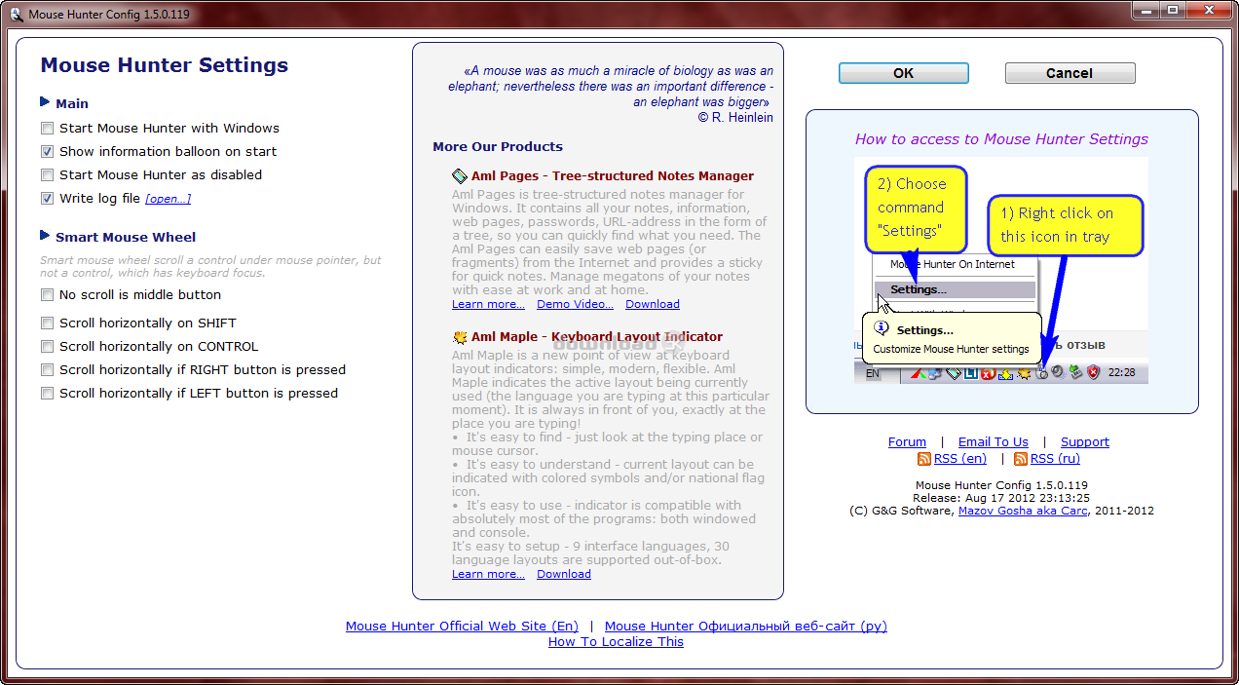Click the Aml Pages Download link
This screenshot has height=685, width=1239.
[x=653, y=304]
